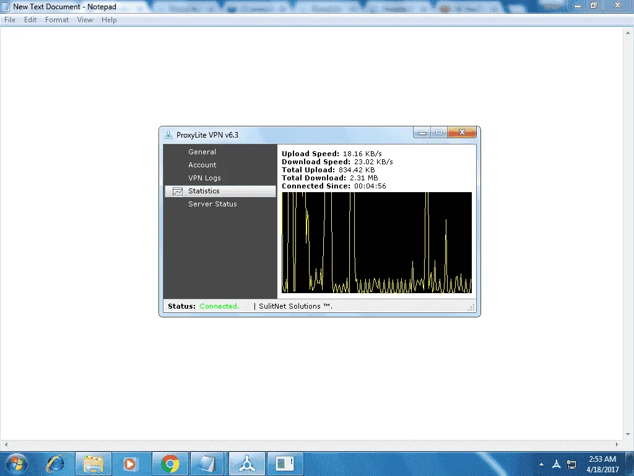
Task: Click Notepad's horizontal scrollbar left arrow
Action: (x=5, y=444)
